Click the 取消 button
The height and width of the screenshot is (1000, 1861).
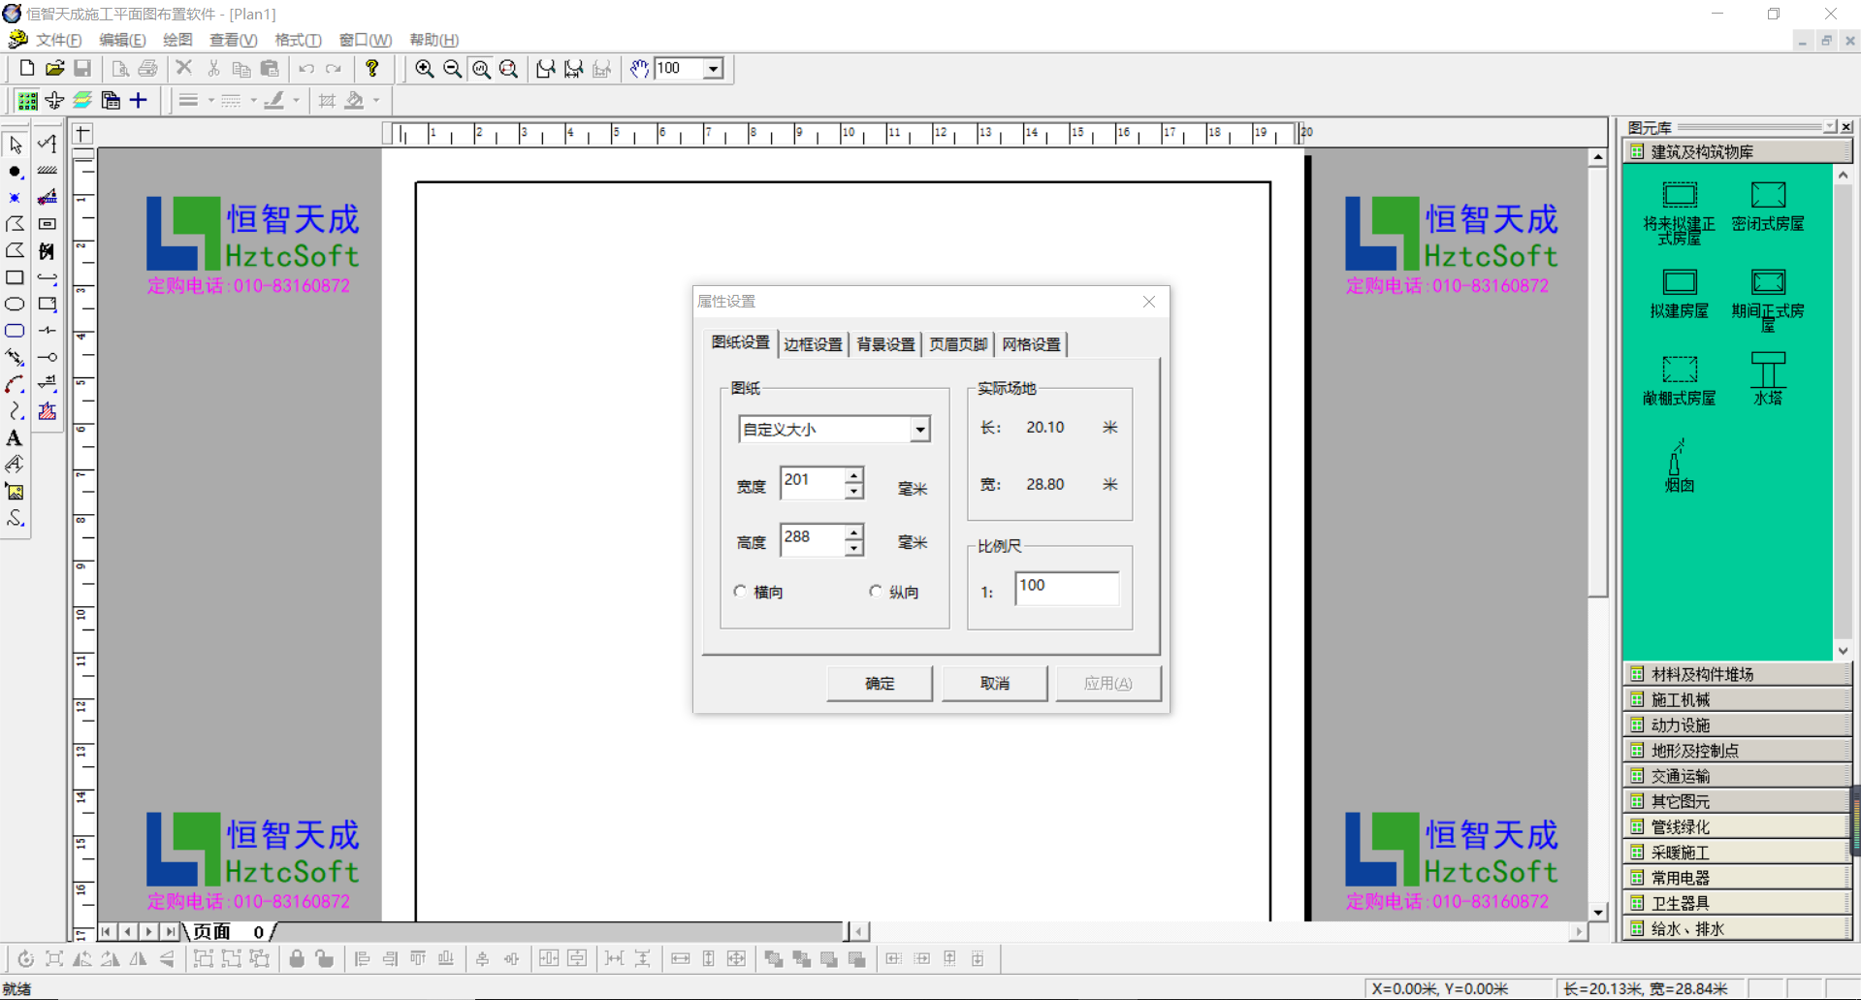tap(994, 684)
